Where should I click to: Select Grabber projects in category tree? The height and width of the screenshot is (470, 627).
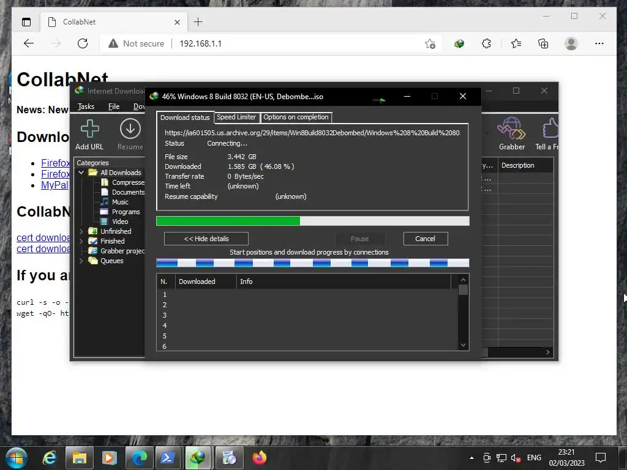116,251
